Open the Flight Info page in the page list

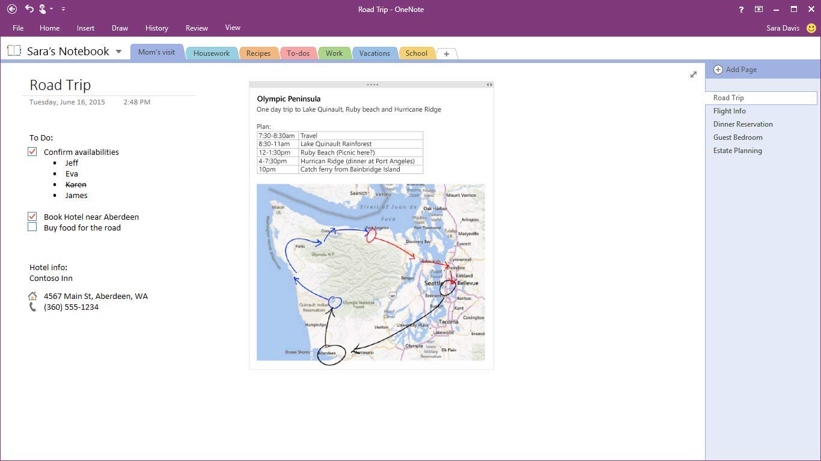pyautogui.click(x=729, y=111)
